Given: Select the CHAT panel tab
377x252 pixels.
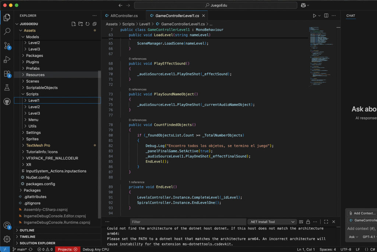Looking at the screenshot, I should click(x=350, y=16).
